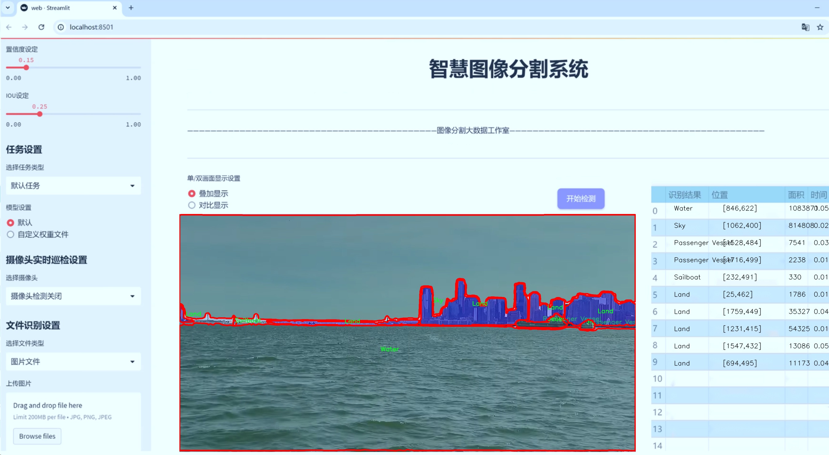Select the 对比显示 radio option
Screen dimensions: 829x455
pyautogui.click(x=192, y=205)
